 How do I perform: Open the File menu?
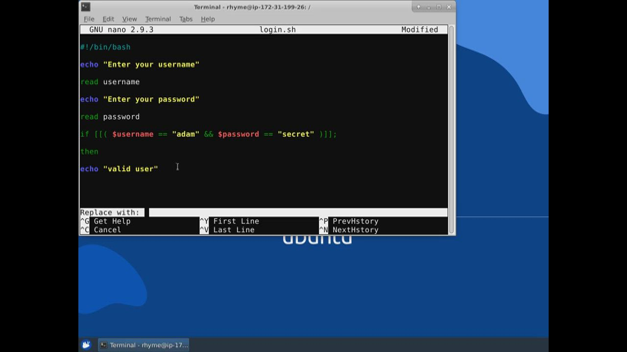pos(89,19)
